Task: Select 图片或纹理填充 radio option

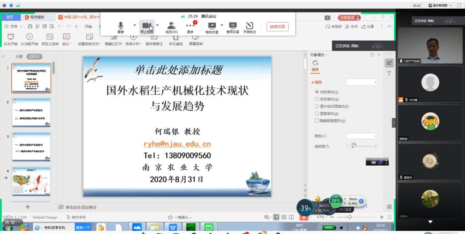Action: click(x=317, y=106)
